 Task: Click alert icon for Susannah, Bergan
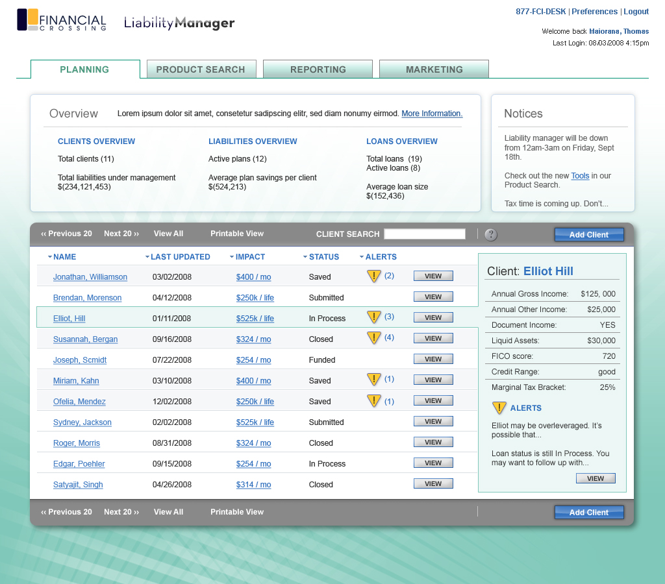click(374, 338)
